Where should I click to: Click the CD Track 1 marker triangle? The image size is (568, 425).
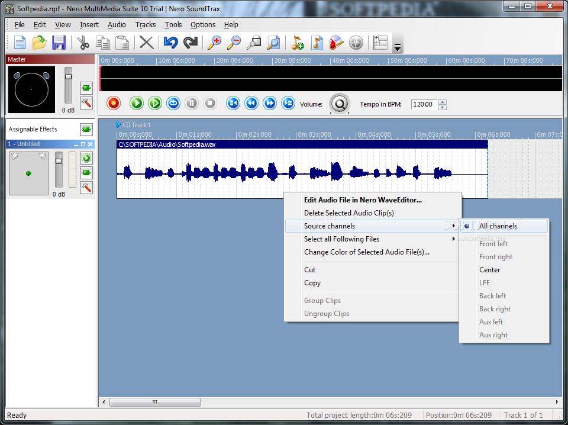coord(118,125)
